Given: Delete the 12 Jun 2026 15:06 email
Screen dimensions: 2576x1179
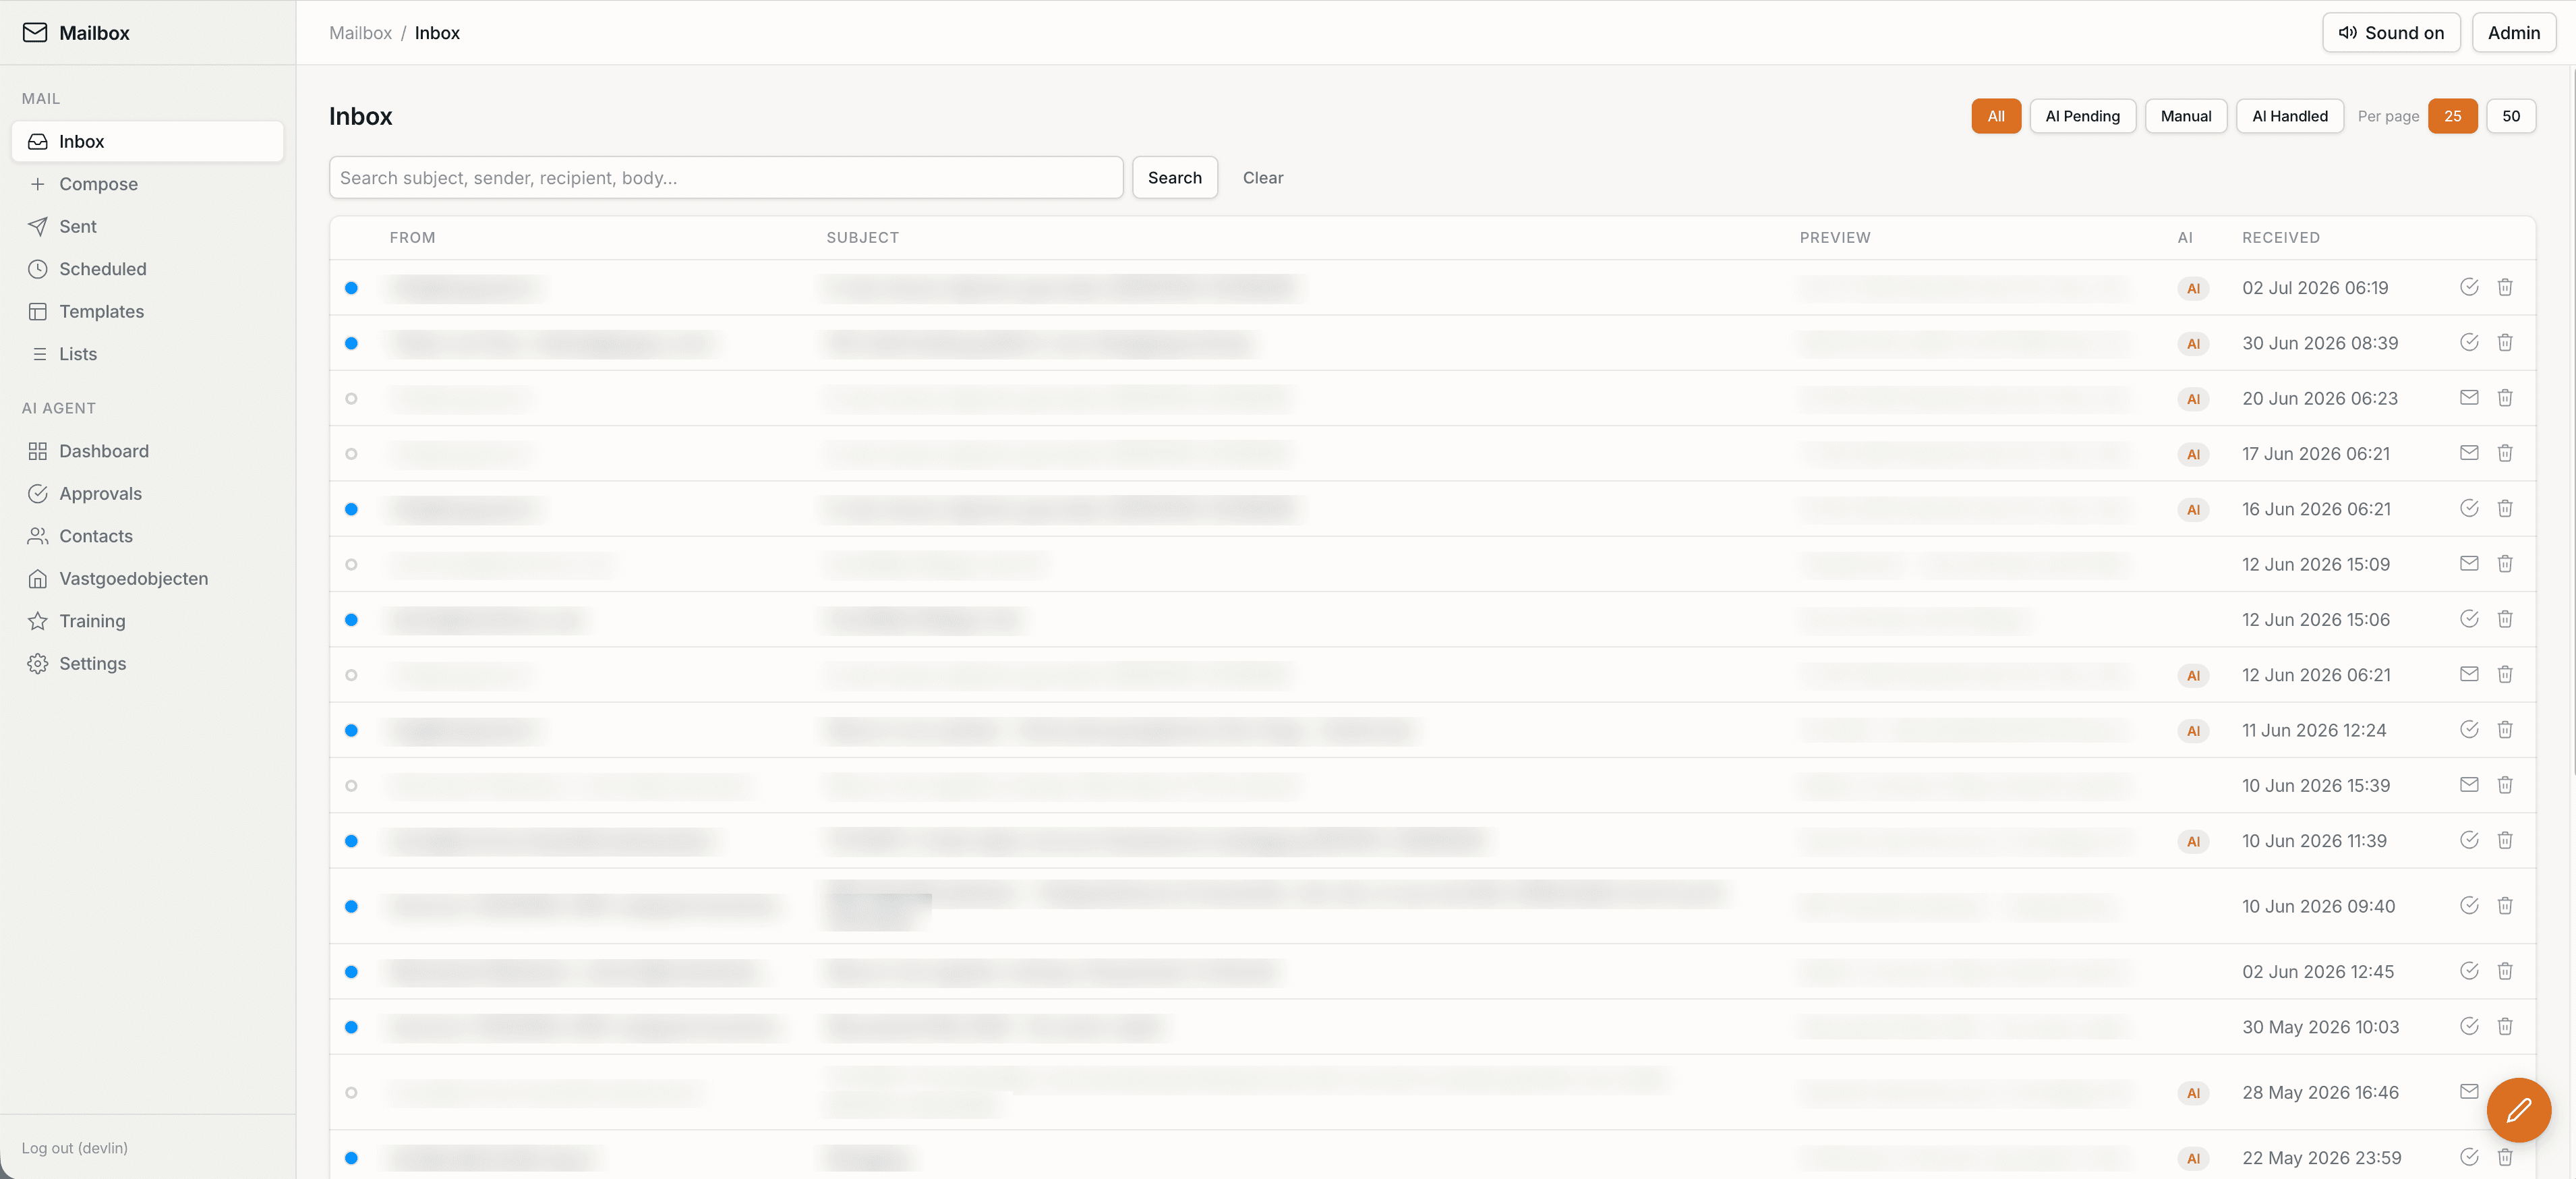Looking at the screenshot, I should pos(2505,619).
